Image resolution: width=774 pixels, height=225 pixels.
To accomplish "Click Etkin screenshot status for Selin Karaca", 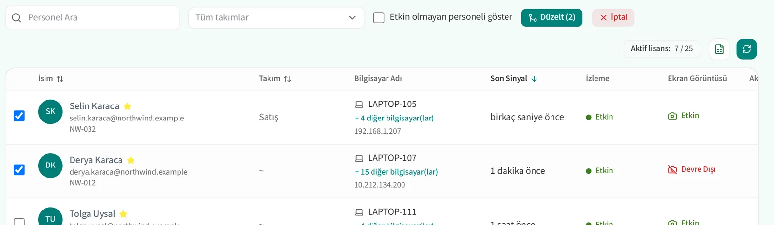I will point(690,116).
